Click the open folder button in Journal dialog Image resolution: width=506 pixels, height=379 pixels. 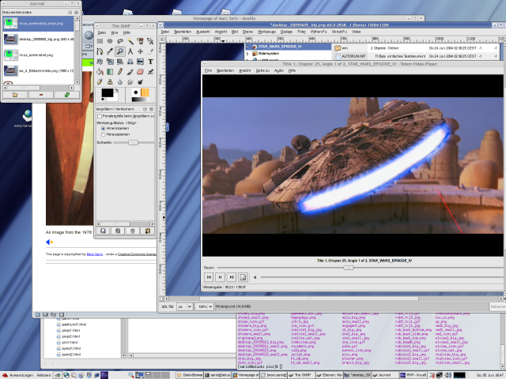point(15,94)
